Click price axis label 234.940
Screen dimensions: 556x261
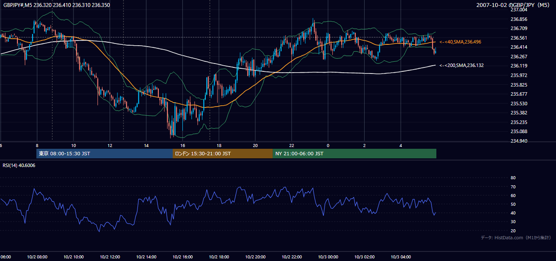point(519,141)
